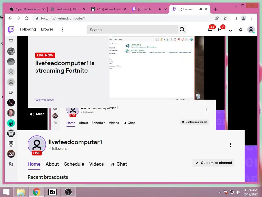Switch to the (2) Twitch browser tab
This screenshot has height=197, width=262.
(x=144, y=9)
